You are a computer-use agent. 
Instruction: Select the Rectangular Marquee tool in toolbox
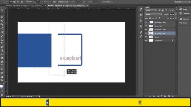coord(2,13)
